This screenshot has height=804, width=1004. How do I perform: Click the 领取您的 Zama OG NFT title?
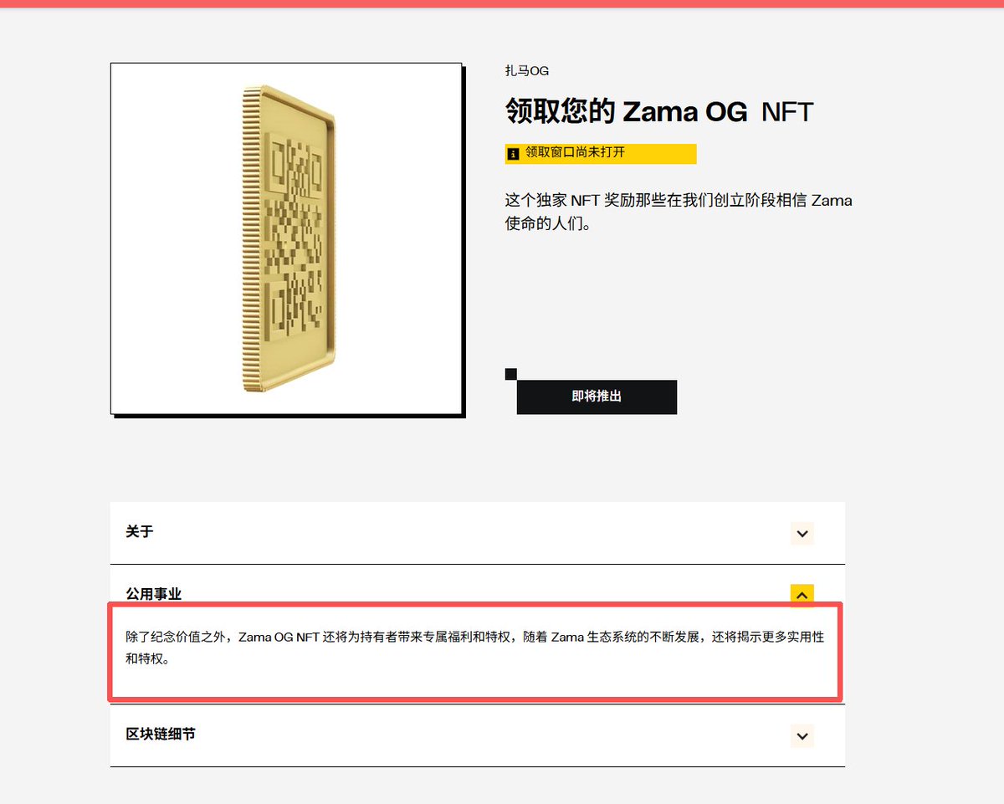click(659, 111)
